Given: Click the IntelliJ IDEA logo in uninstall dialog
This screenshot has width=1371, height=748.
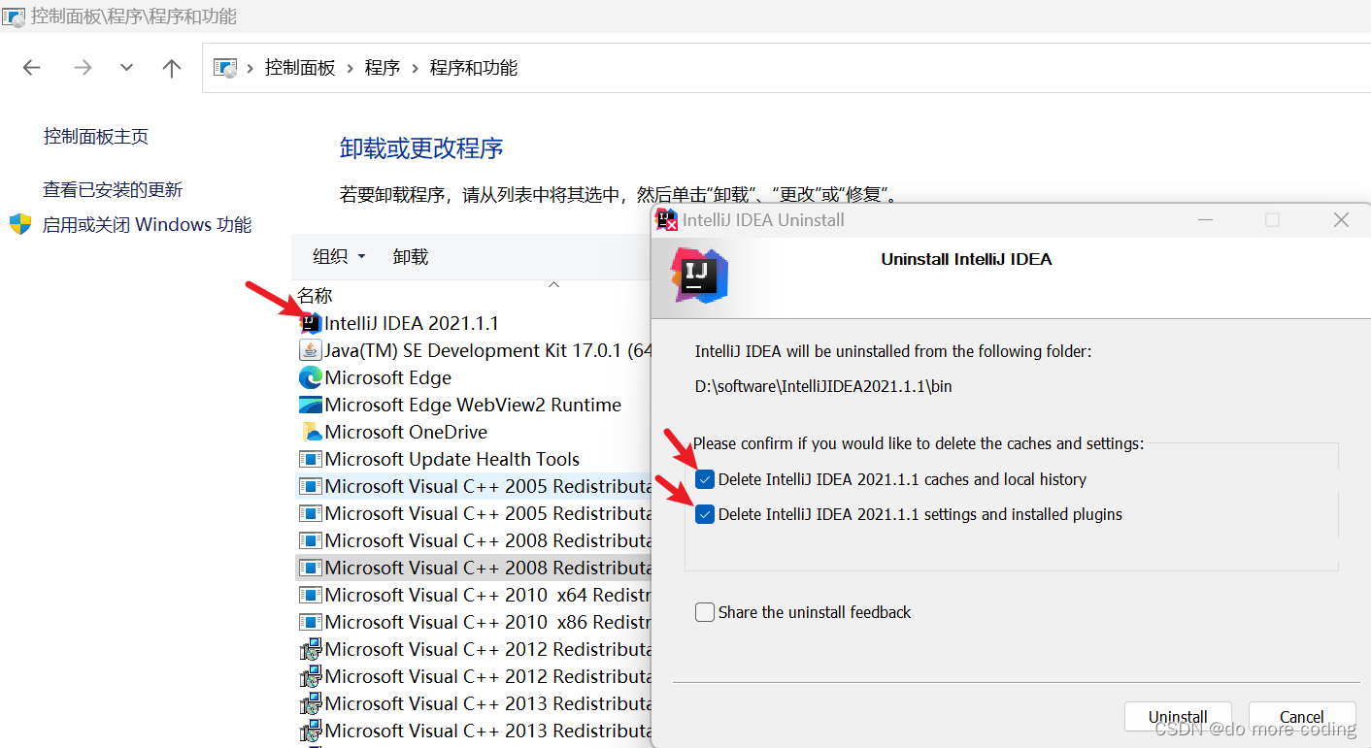Looking at the screenshot, I should pos(700,275).
